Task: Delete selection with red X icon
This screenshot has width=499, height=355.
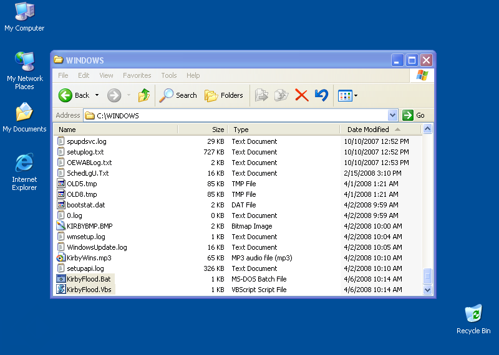Action: pyautogui.click(x=302, y=95)
